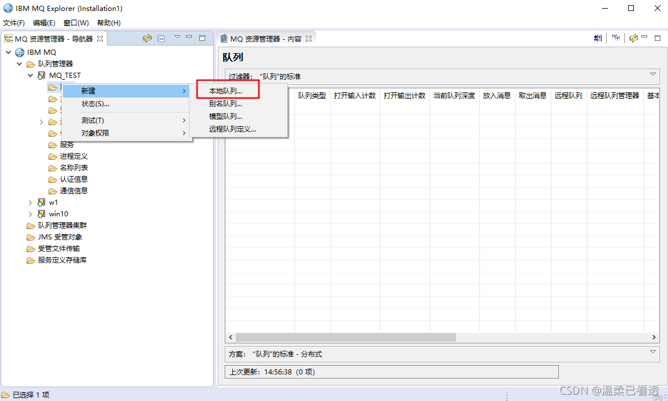Click the 远程队列 column header

[x=569, y=96]
